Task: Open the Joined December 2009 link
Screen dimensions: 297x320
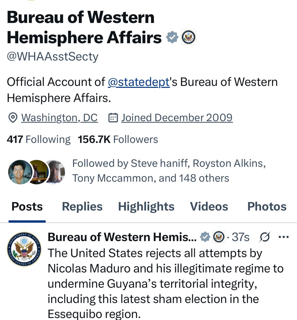Action: coord(176,117)
